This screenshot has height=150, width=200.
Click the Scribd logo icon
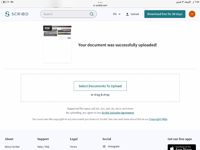(x=7, y=14)
